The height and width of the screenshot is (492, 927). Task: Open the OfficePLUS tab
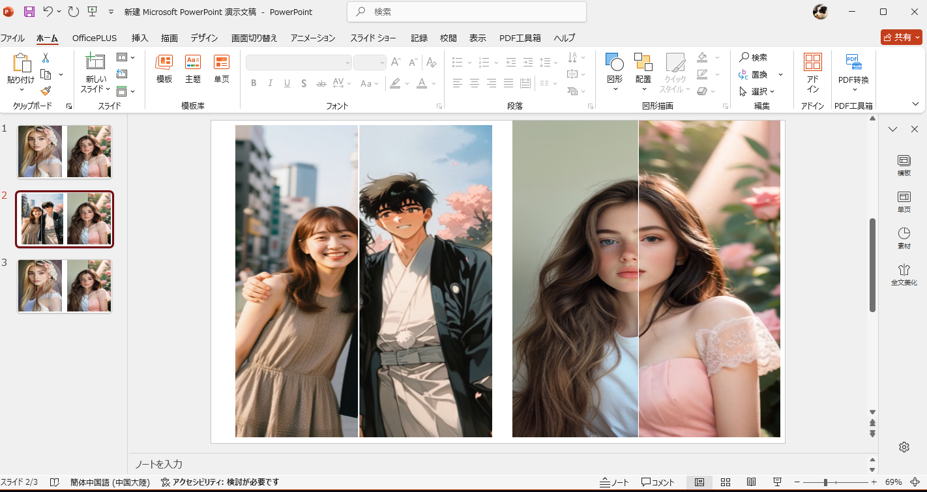[95, 38]
